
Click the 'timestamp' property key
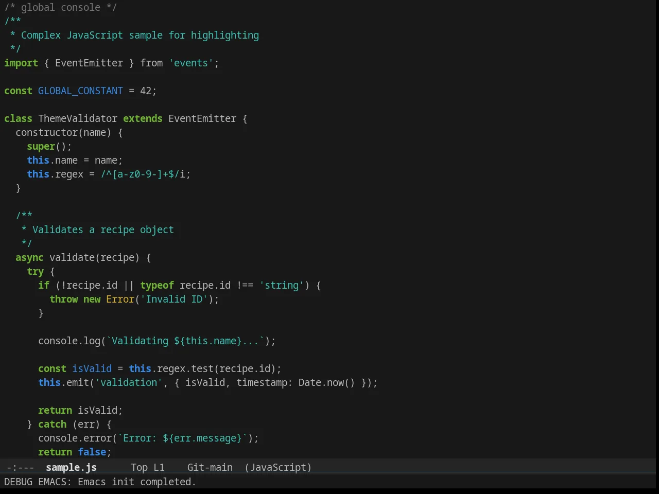[x=262, y=382]
